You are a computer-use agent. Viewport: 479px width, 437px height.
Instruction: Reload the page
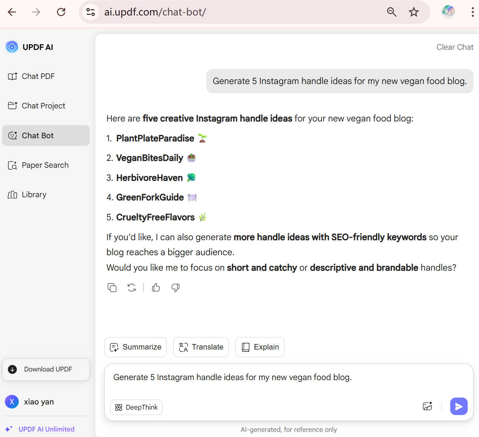point(61,12)
